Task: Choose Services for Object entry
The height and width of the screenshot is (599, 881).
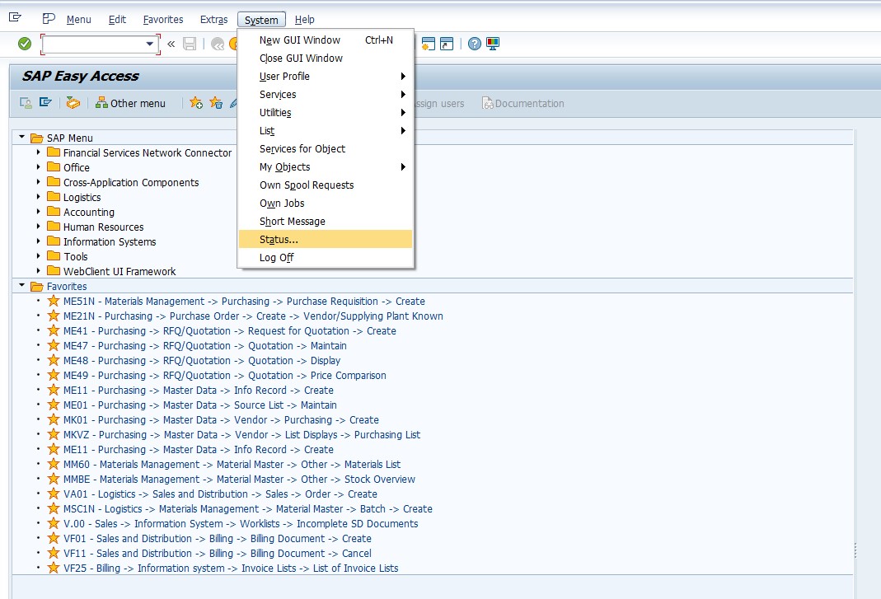Action: (x=326, y=149)
